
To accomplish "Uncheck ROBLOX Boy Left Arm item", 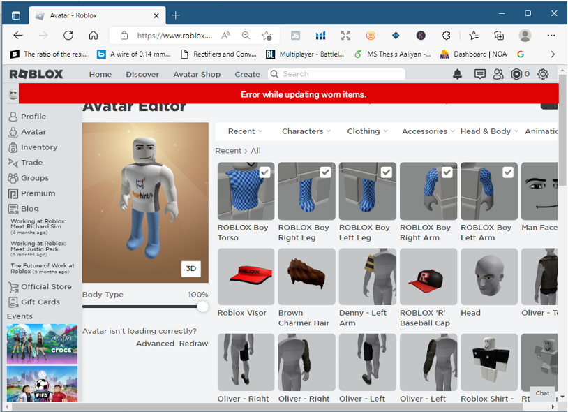I will click(508, 172).
